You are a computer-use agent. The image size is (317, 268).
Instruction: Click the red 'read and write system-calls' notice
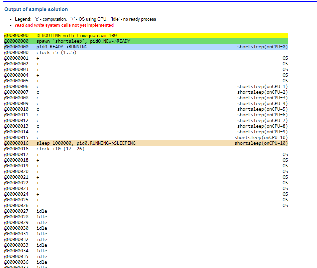64,25
